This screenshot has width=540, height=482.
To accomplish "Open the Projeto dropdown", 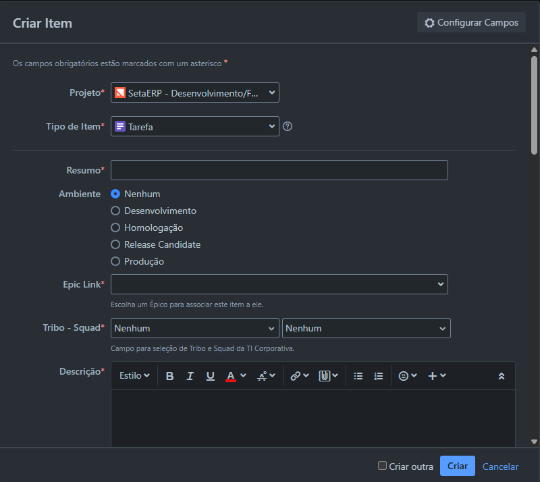I will (194, 92).
